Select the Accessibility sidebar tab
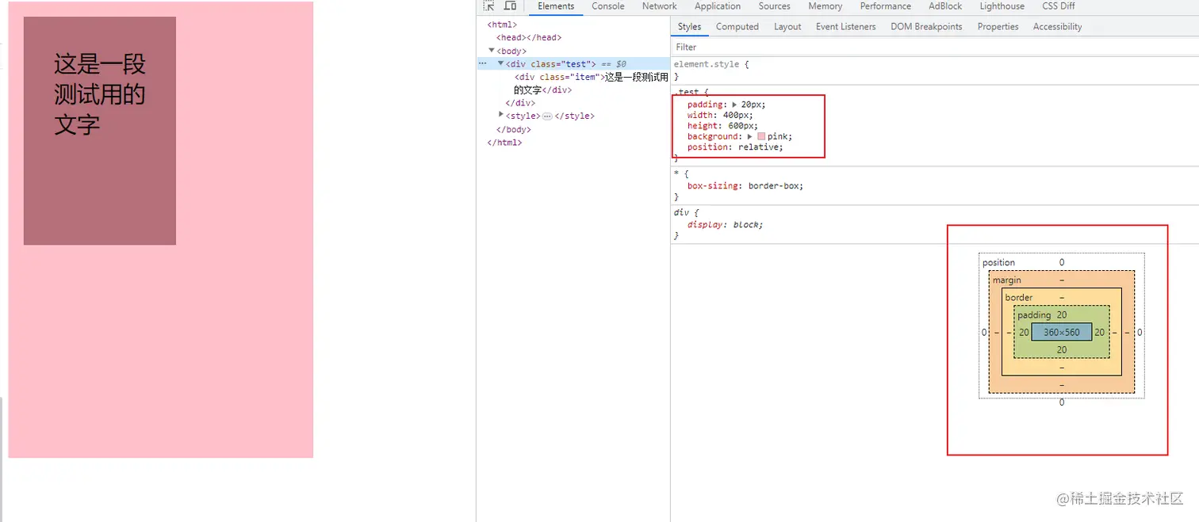 1057,27
